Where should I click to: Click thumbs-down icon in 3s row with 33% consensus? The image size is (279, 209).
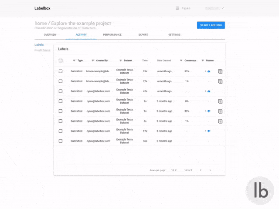209,111
